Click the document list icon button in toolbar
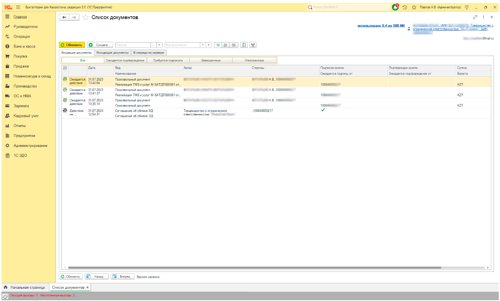This screenshot has width=500, height=301. point(244,45)
